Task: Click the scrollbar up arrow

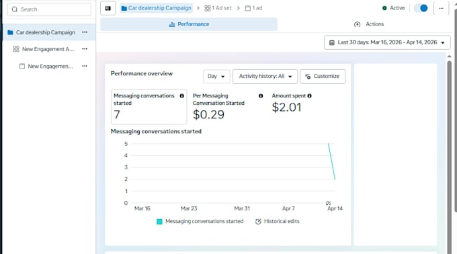Action: 450,56
